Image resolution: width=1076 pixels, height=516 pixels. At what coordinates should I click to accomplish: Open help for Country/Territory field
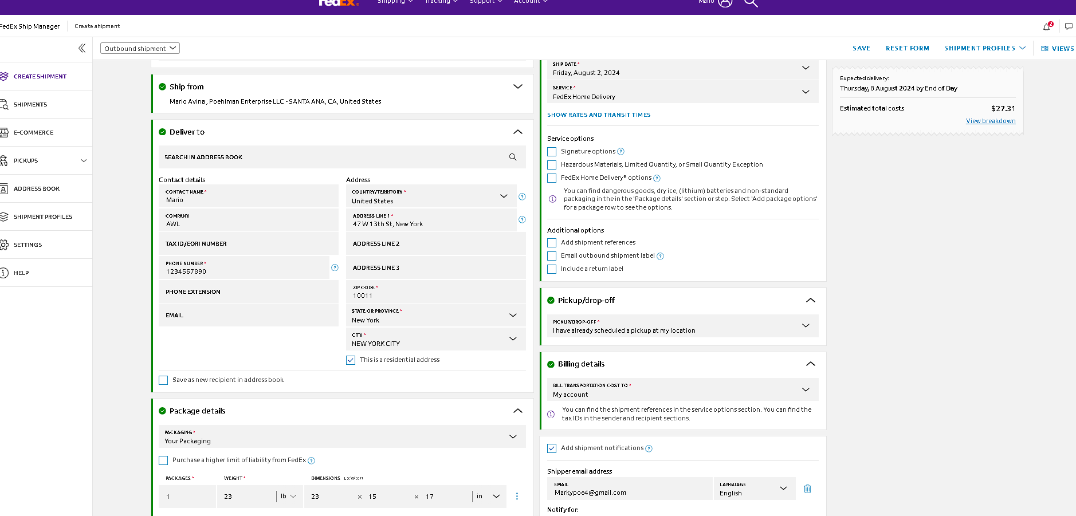[522, 196]
